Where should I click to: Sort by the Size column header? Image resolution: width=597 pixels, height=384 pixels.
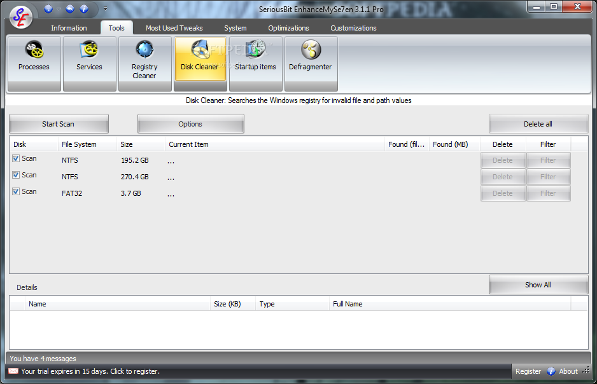(x=141, y=144)
